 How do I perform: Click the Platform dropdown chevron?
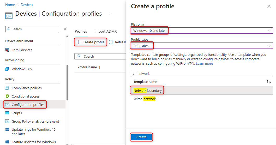[269, 31]
